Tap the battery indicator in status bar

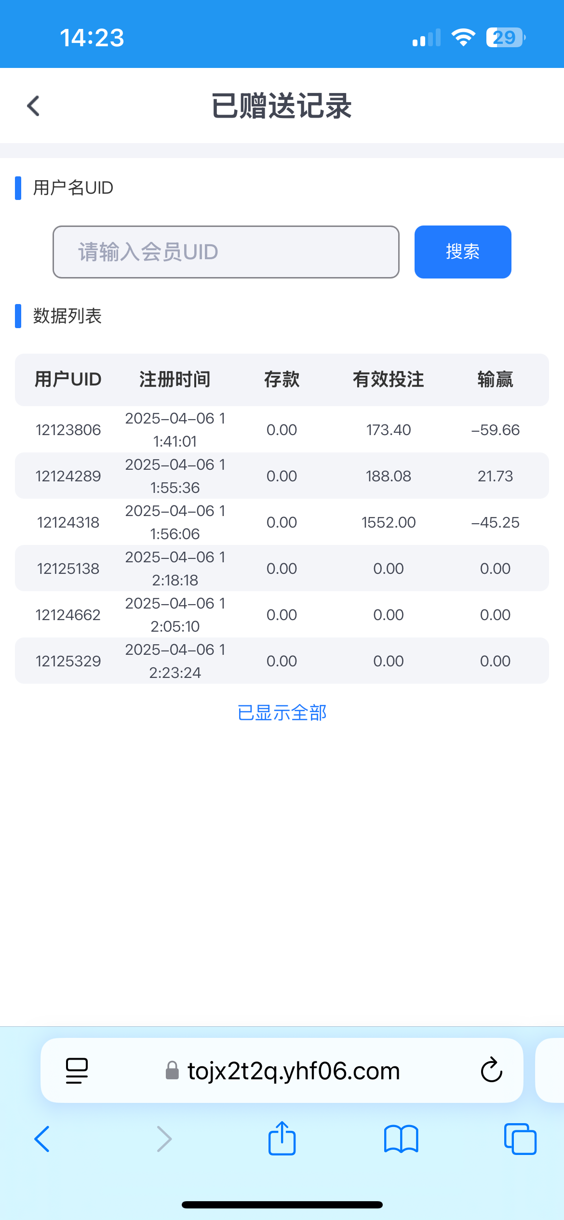[505, 38]
